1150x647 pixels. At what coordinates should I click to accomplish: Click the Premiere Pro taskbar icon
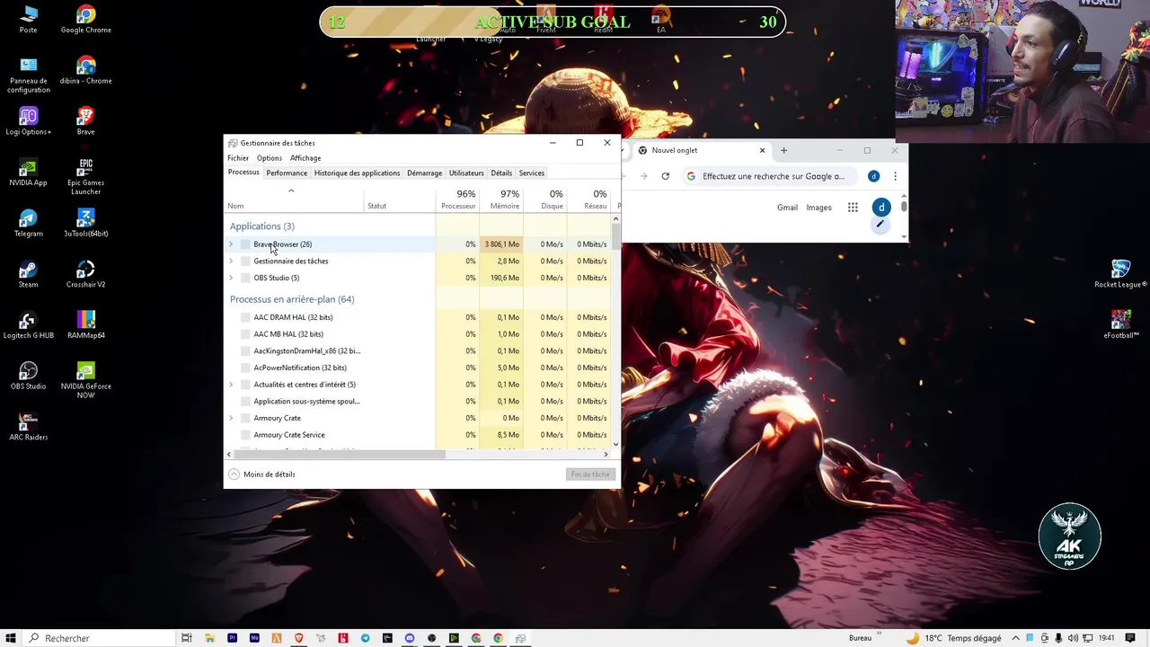[232, 638]
